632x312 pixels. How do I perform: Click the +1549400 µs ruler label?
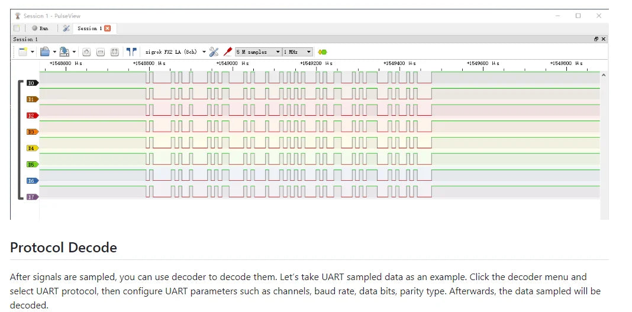click(x=399, y=63)
